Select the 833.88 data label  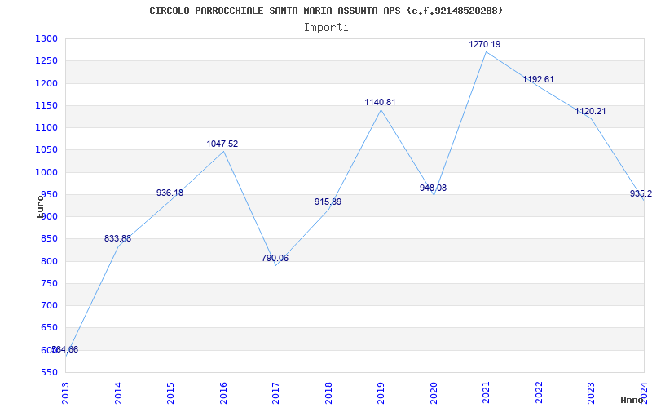(117, 238)
